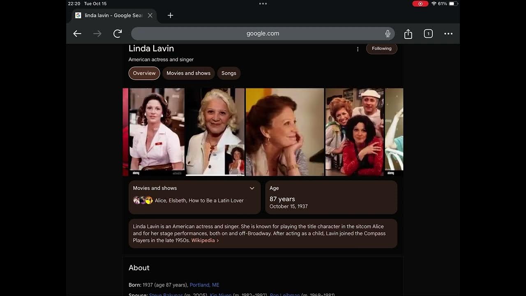Select the linda lavin Google Search tab

click(x=114, y=15)
